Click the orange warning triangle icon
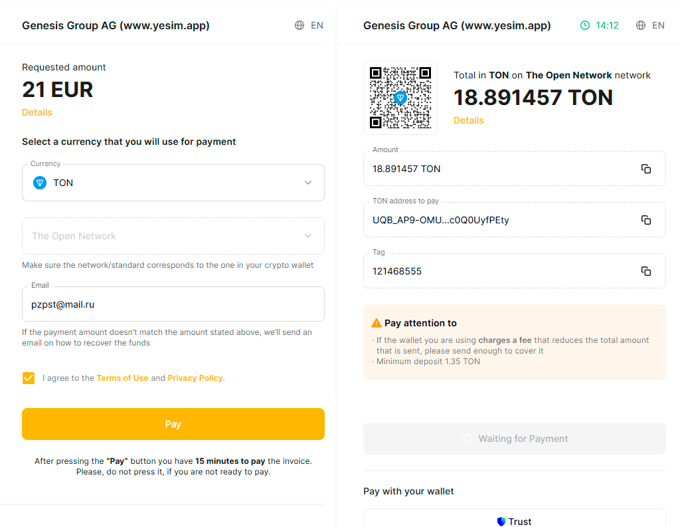680x527 pixels. pyautogui.click(x=377, y=323)
